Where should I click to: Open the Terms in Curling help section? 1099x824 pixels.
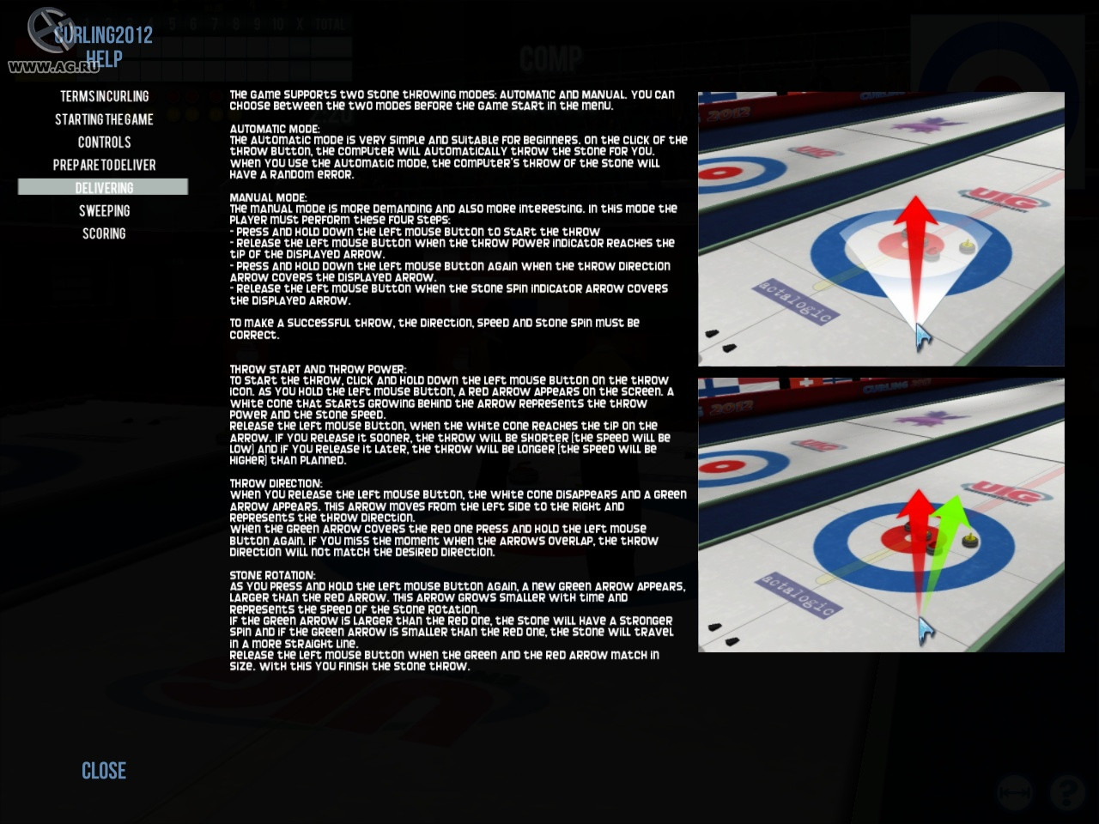104,96
